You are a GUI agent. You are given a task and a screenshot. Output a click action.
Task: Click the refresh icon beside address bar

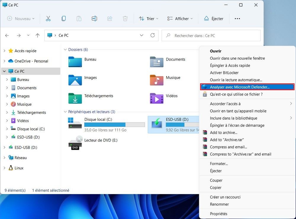point(152,35)
